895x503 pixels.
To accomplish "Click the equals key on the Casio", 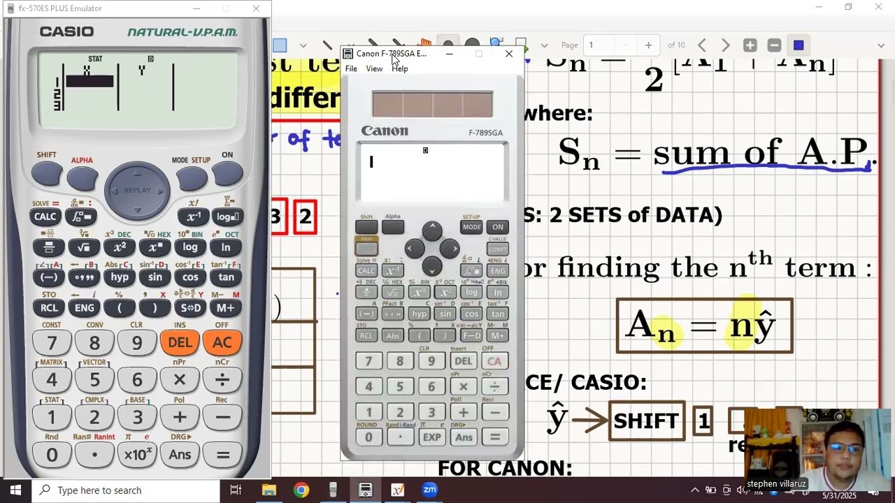I will (222, 455).
